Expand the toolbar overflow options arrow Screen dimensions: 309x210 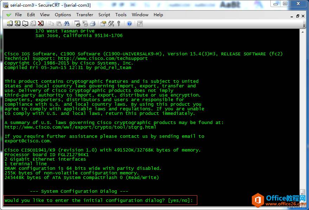304,25
